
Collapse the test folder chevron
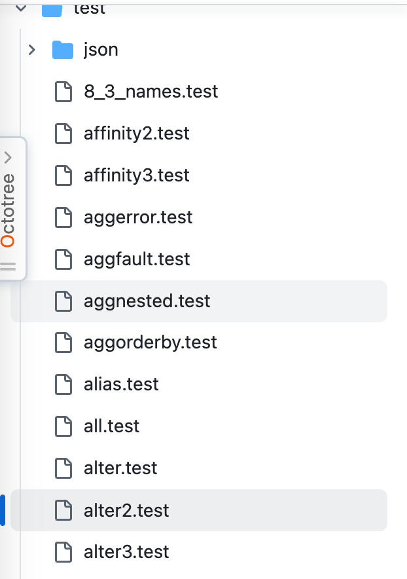click(x=19, y=8)
